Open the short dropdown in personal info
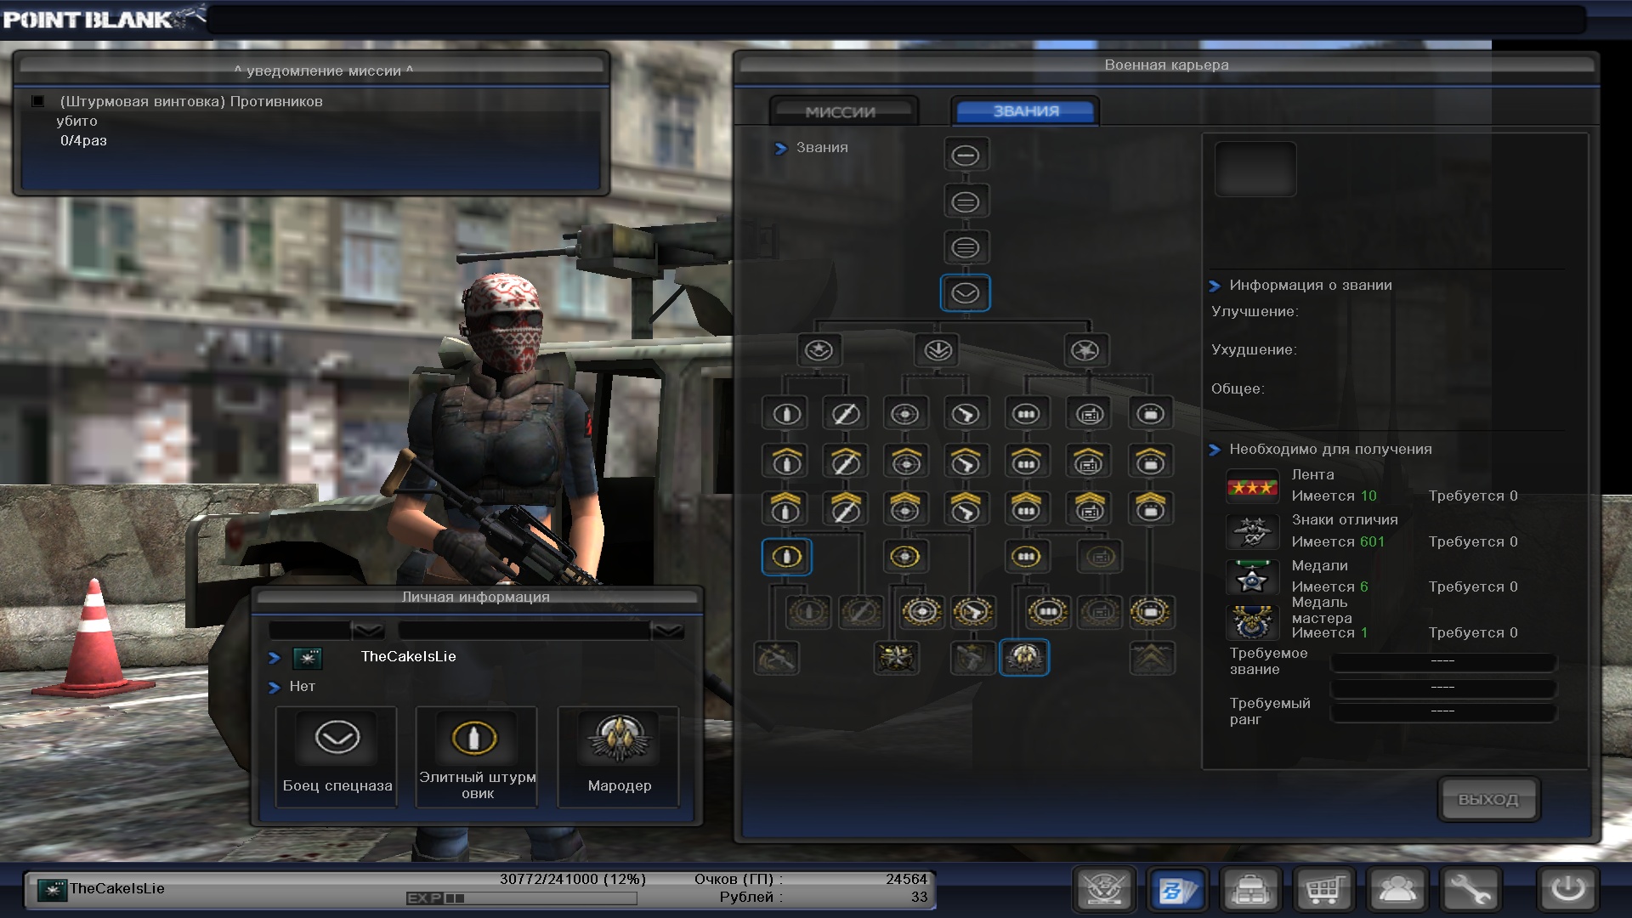This screenshot has width=1632, height=918. (367, 631)
